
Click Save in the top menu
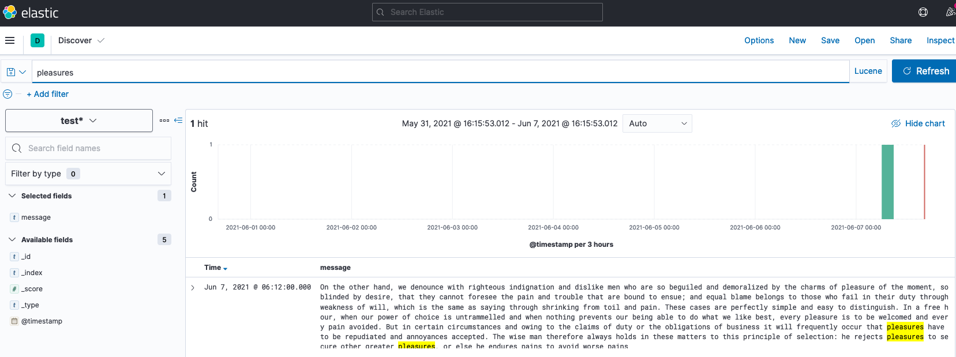[x=830, y=40]
